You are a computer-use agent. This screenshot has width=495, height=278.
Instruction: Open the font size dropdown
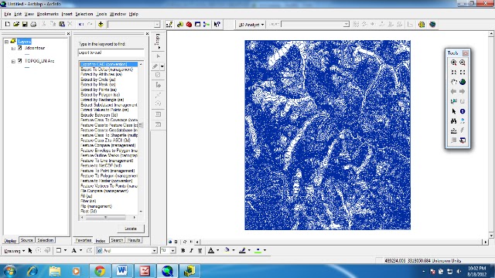173,250
